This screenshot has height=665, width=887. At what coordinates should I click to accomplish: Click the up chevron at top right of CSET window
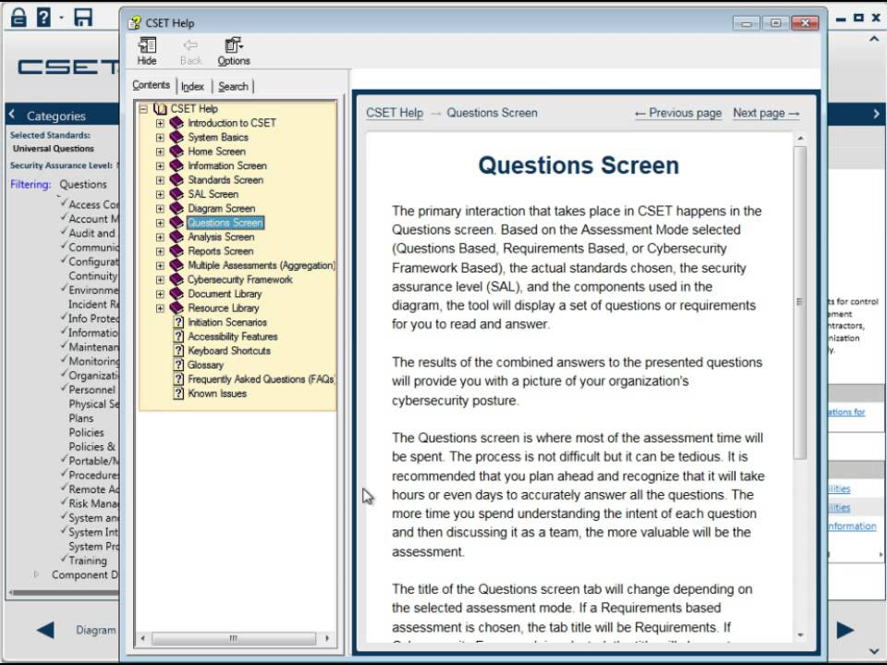(x=874, y=39)
